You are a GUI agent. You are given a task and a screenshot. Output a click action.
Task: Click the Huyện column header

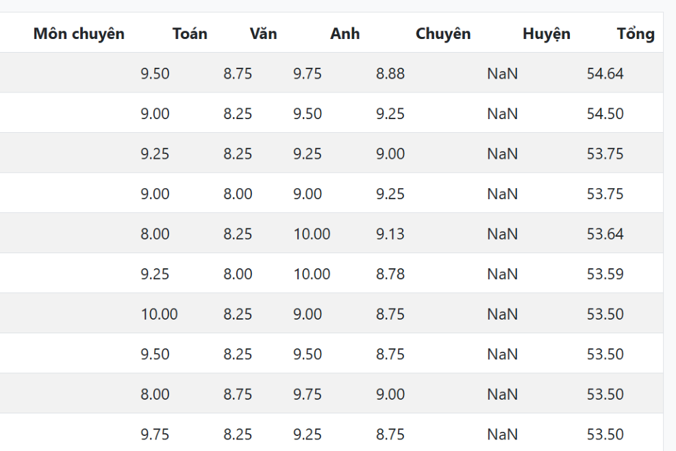click(x=546, y=34)
